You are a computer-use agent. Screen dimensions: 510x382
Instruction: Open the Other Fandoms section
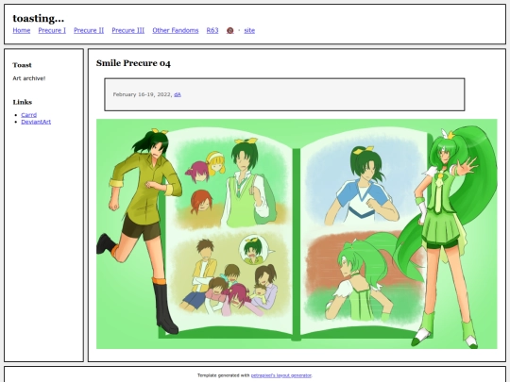[176, 30]
